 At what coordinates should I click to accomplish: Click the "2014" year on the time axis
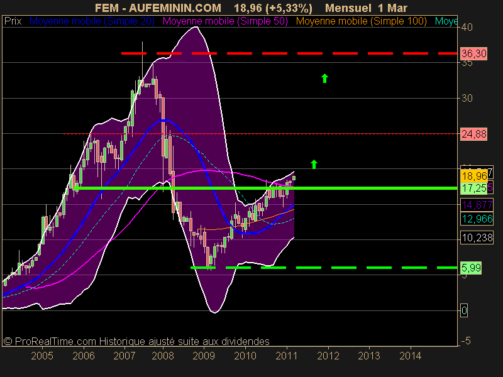point(411,356)
